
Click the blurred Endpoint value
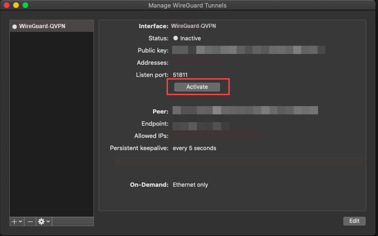(200, 126)
